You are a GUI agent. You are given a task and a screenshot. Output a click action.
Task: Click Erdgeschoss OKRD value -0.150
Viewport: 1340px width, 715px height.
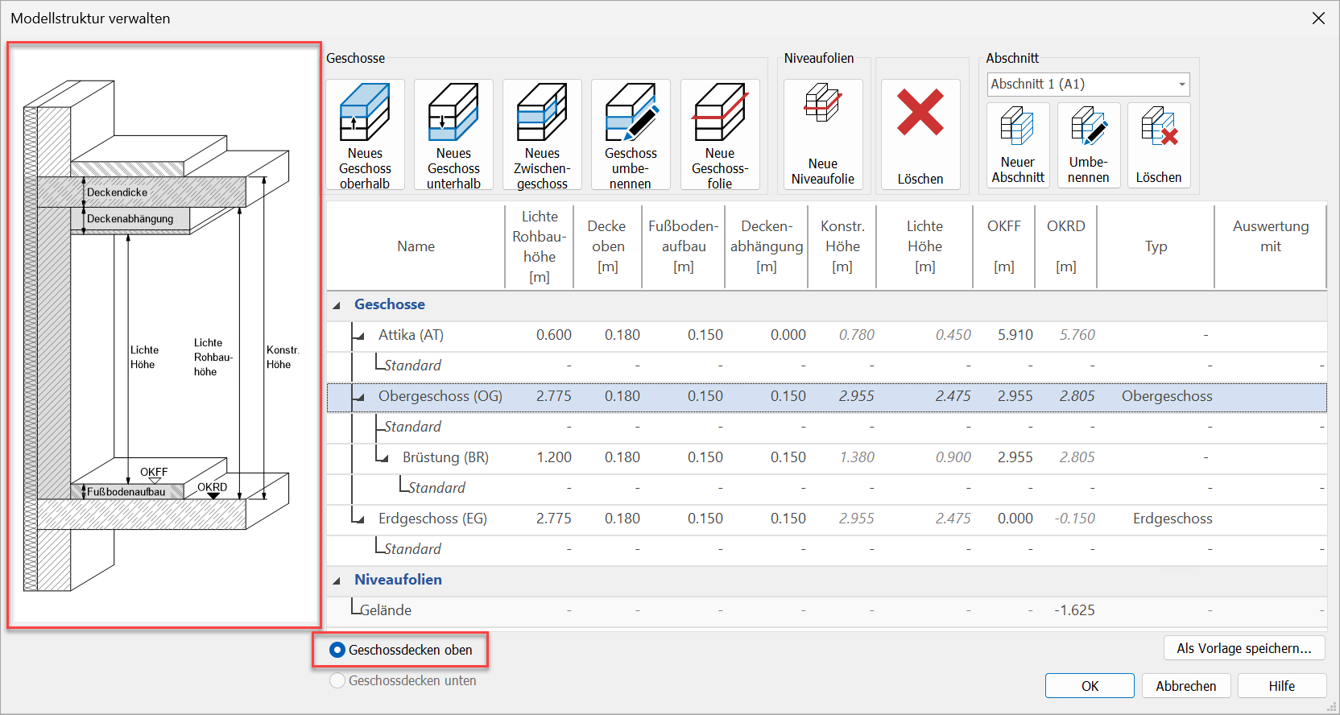[1075, 519]
